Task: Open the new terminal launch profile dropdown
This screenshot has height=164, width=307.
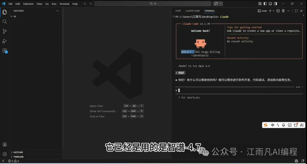Action: point(273,11)
